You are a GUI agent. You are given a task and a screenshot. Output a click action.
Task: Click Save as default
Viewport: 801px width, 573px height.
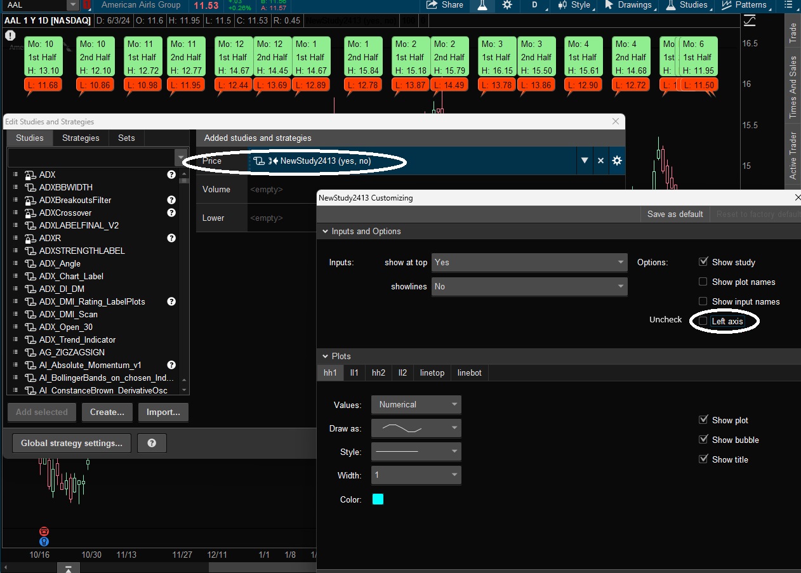[x=675, y=214]
